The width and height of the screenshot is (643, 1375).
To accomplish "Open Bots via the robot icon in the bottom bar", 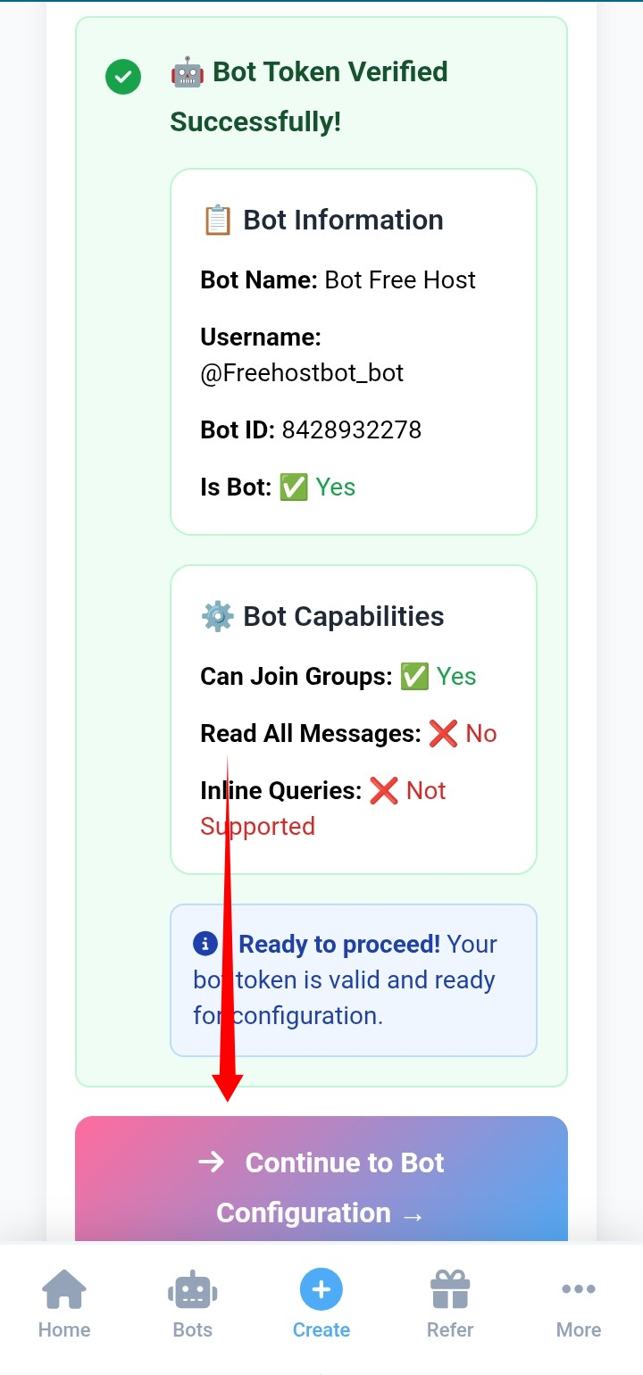I will (x=193, y=1291).
